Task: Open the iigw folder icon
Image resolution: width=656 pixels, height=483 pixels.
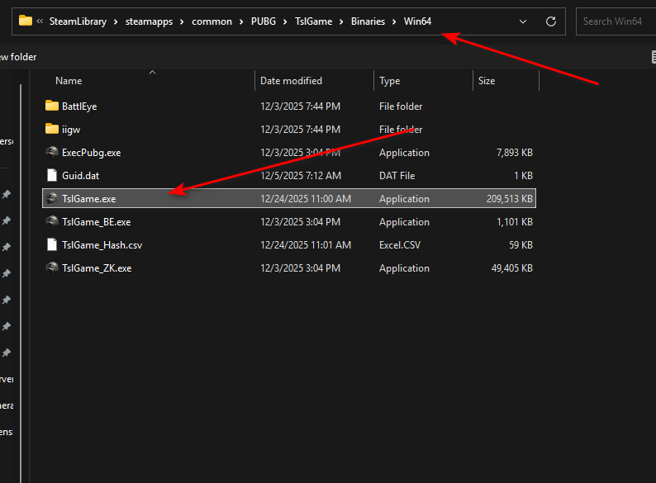Action: (52, 129)
